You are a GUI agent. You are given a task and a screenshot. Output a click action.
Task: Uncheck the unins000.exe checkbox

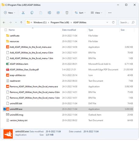point(5,109)
